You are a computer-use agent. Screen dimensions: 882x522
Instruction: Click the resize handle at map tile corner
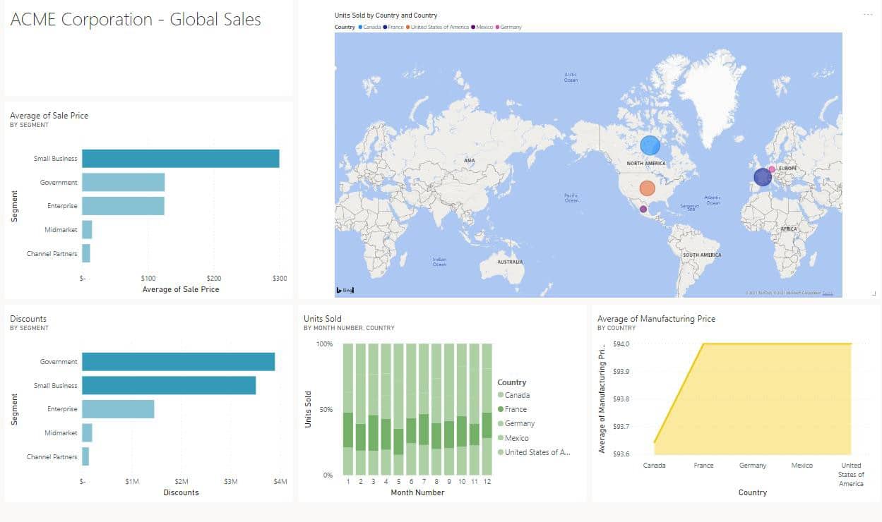pyautogui.click(x=874, y=293)
